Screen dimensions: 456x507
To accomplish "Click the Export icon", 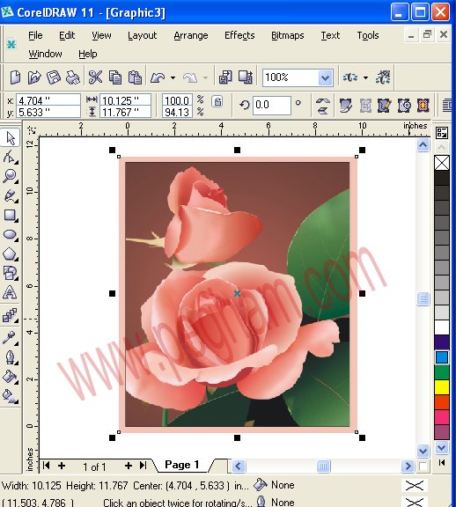I will pos(246,77).
